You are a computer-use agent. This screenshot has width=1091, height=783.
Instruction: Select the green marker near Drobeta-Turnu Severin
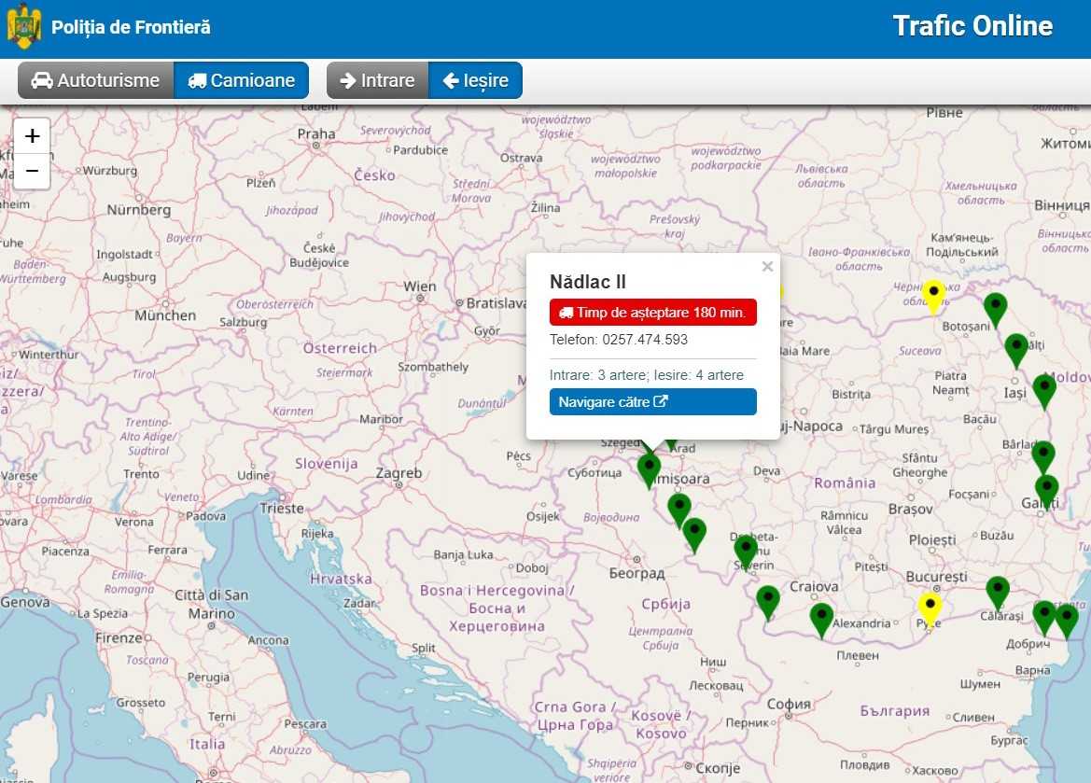click(x=745, y=550)
